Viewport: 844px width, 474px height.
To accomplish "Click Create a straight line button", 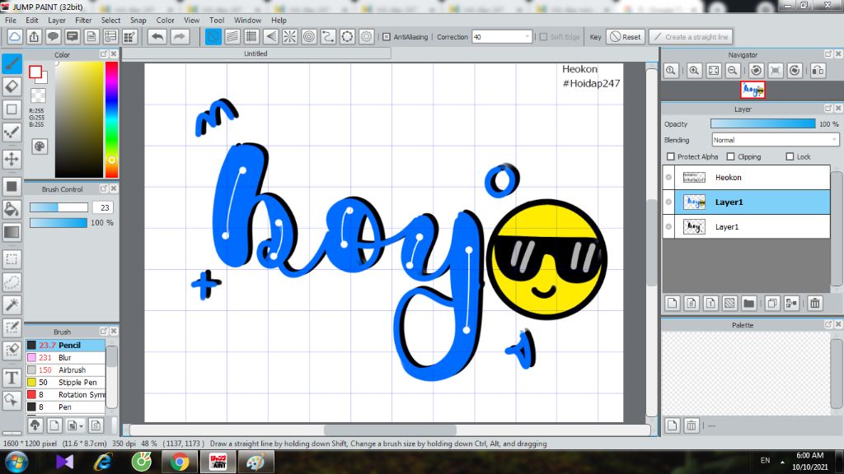I will click(692, 36).
